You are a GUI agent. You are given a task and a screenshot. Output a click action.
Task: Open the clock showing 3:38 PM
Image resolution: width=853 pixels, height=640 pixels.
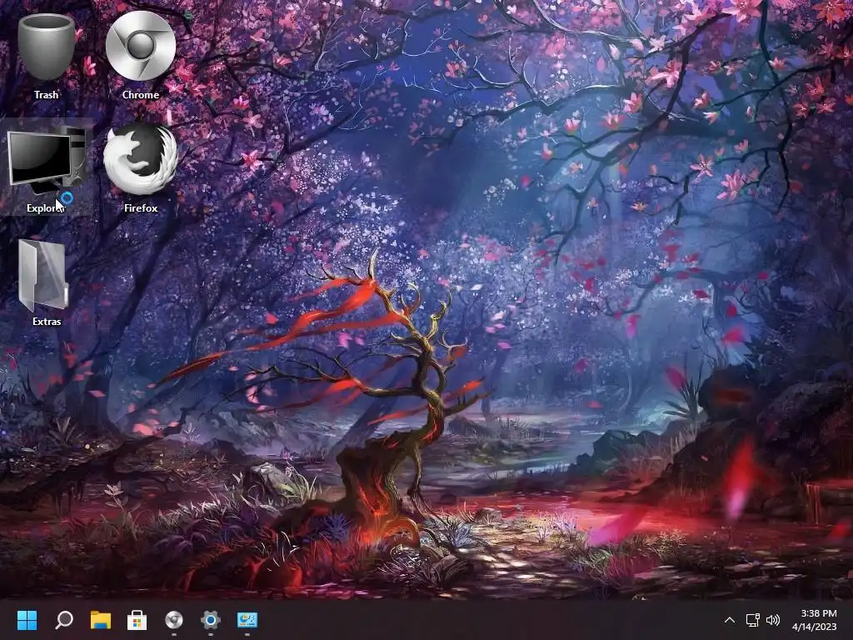818,613
